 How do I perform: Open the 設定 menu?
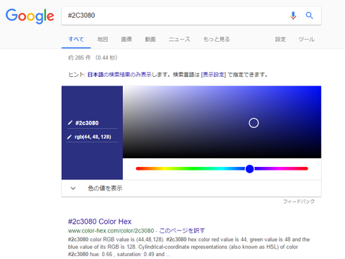[x=280, y=39]
